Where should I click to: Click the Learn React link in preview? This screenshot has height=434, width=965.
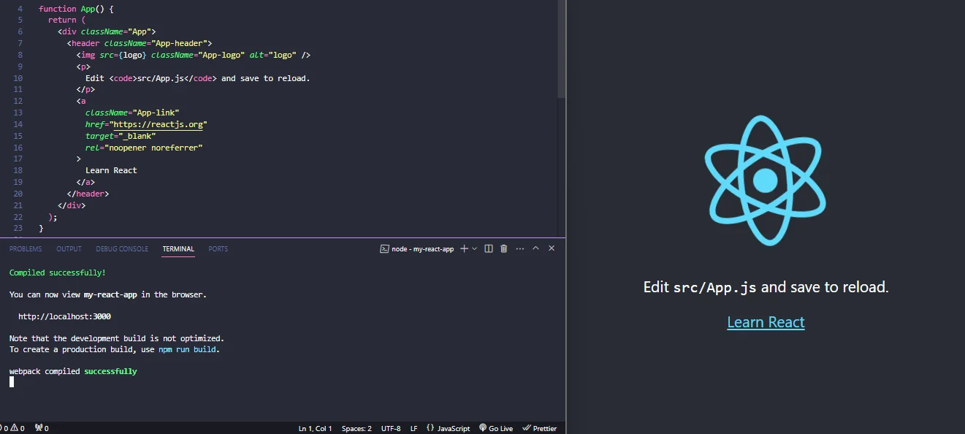pos(766,322)
